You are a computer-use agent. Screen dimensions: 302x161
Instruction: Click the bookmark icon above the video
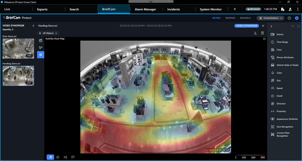262,33
